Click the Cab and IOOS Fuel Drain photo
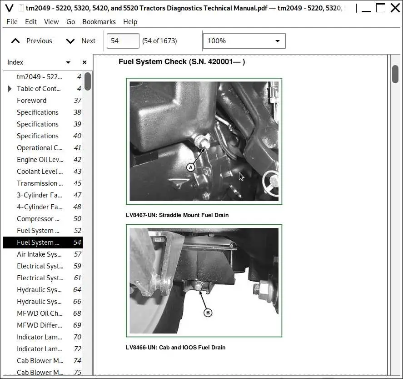Viewport: 403px width, 379px height. (x=204, y=281)
